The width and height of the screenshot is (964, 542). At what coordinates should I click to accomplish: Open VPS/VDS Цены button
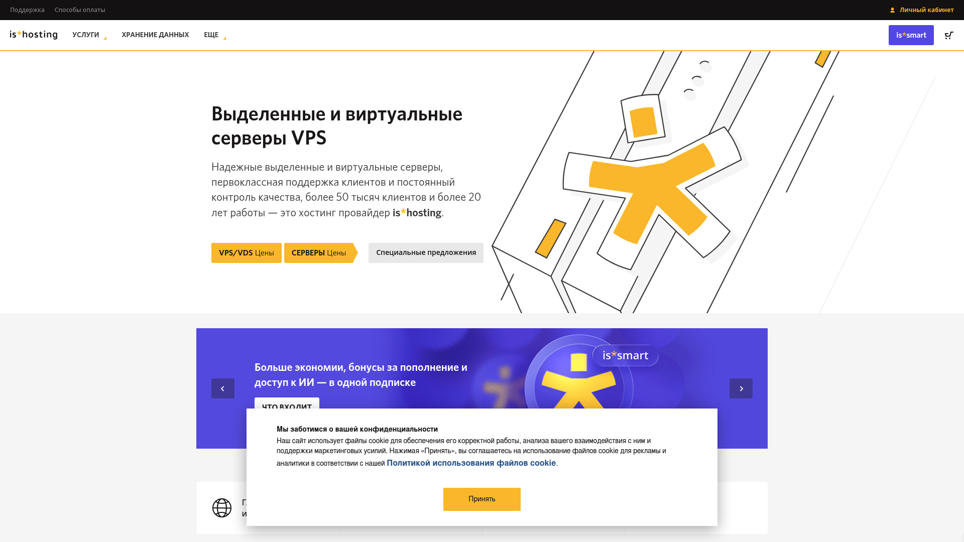pos(247,253)
